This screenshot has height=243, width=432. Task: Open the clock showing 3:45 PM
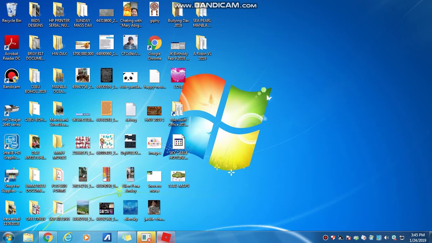point(418,238)
